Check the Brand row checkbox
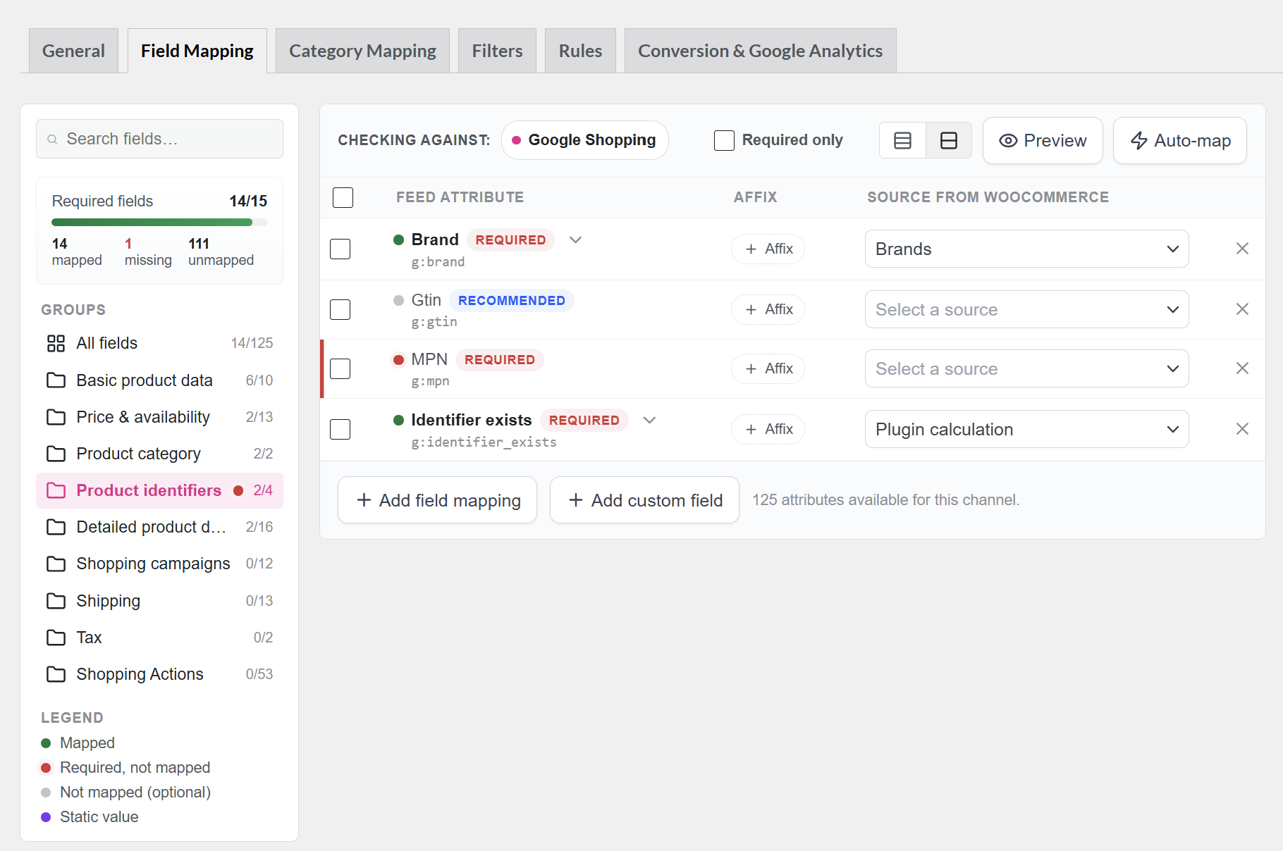The width and height of the screenshot is (1283, 851). tap(340, 249)
